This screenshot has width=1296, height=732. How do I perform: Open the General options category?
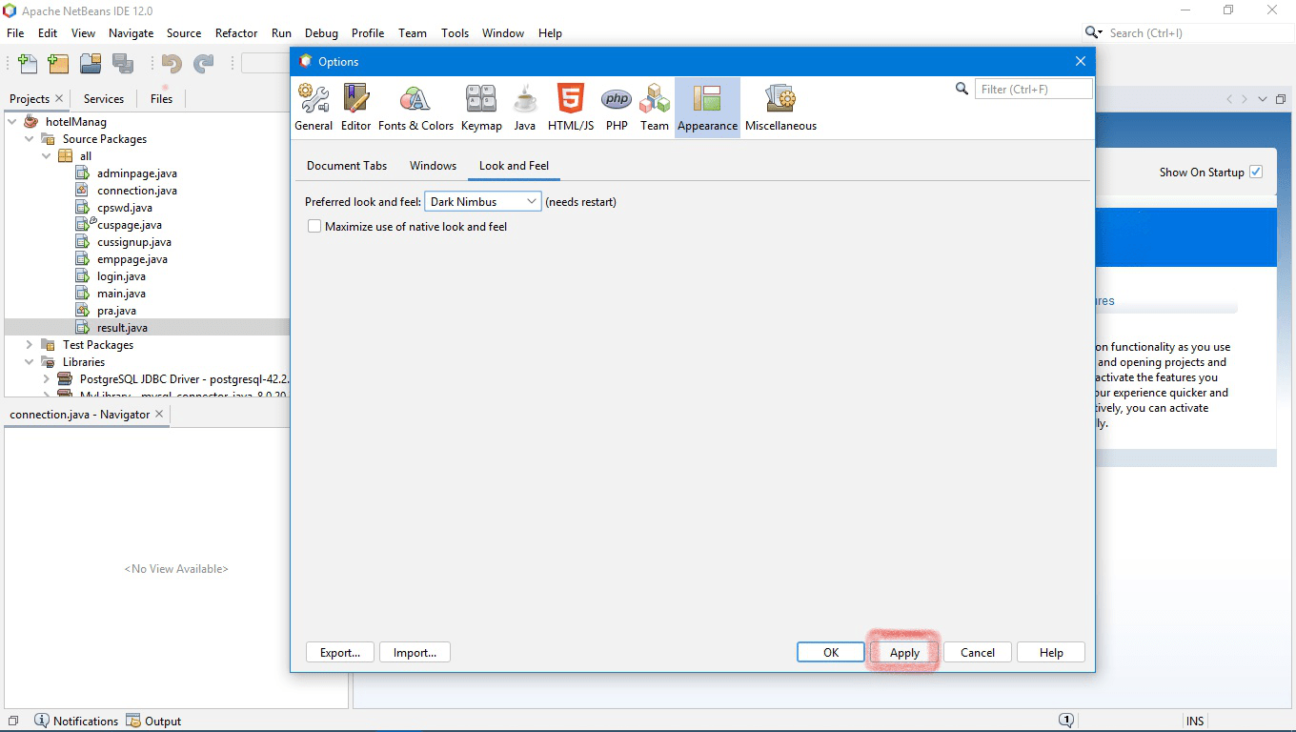[314, 105]
